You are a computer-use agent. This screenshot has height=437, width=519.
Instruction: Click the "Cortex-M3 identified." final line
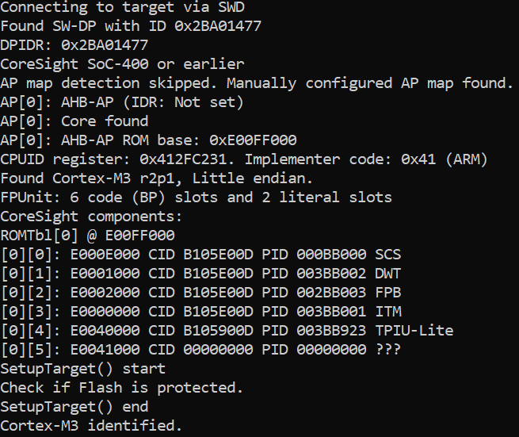click(91, 426)
